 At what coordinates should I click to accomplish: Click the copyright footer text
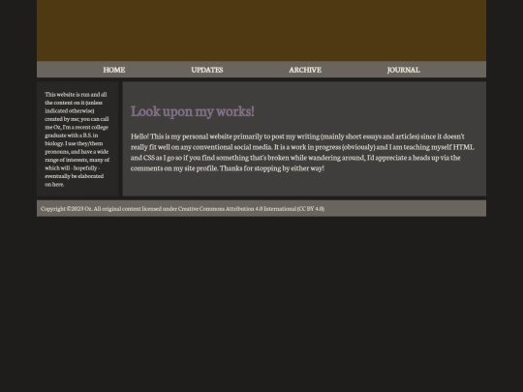(182, 209)
